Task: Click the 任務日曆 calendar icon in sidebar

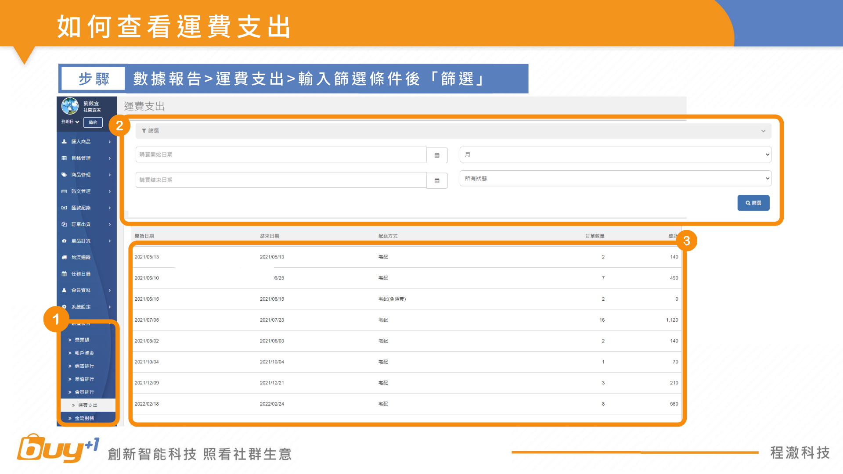Action: 64,274
